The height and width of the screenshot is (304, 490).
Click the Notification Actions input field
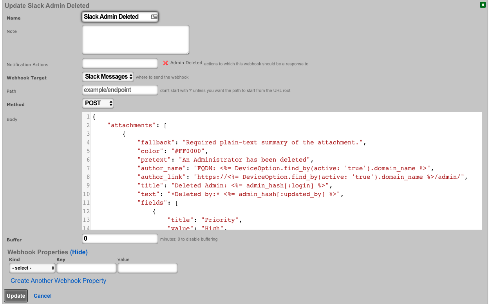point(120,63)
